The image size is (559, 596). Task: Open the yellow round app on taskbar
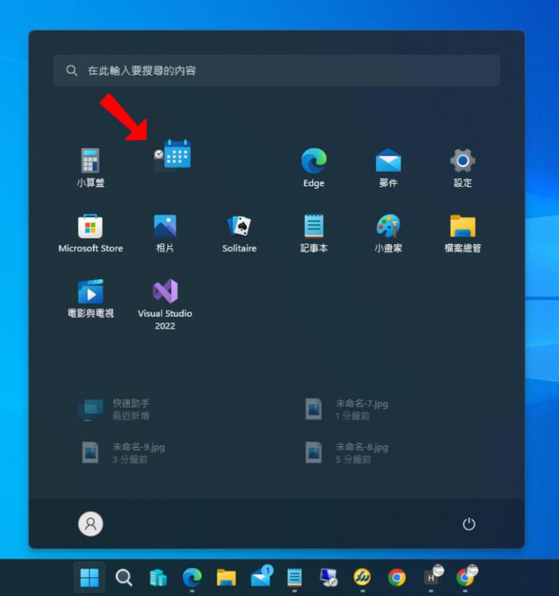[363, 577]
